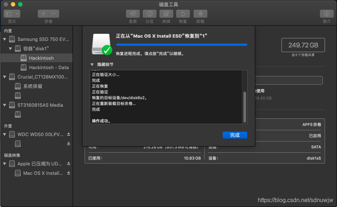Image resolution: width=337 pixels, height=207 pixels.
Task: Select the WDC WD50 00LPV drive
Action: (37, 134)
